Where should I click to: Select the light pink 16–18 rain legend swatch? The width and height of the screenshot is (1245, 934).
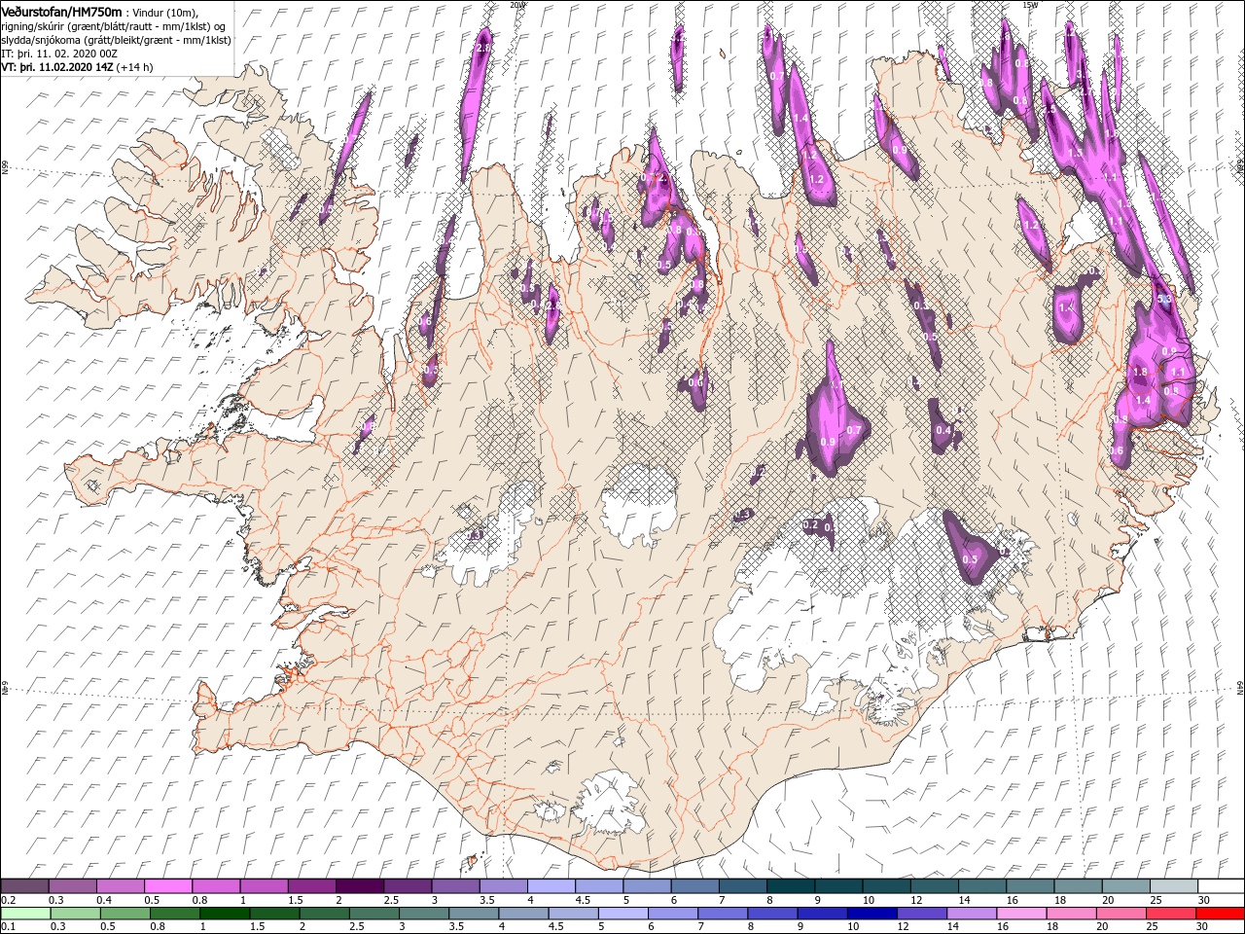1020,913
